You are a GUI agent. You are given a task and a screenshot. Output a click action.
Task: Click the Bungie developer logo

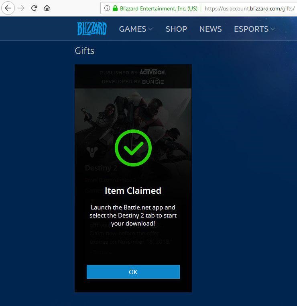pyautogui.click(x=153, y=82)
